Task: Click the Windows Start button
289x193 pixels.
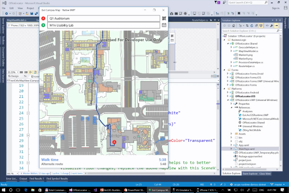Action: (4, 189)
